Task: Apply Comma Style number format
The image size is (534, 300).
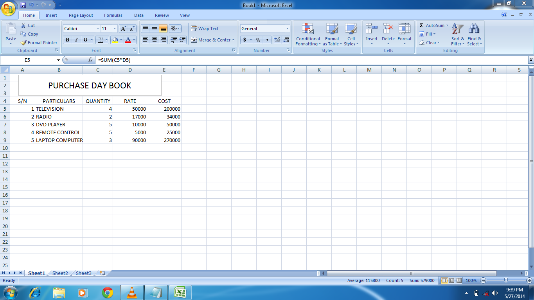Action: (x=267, y=40)
